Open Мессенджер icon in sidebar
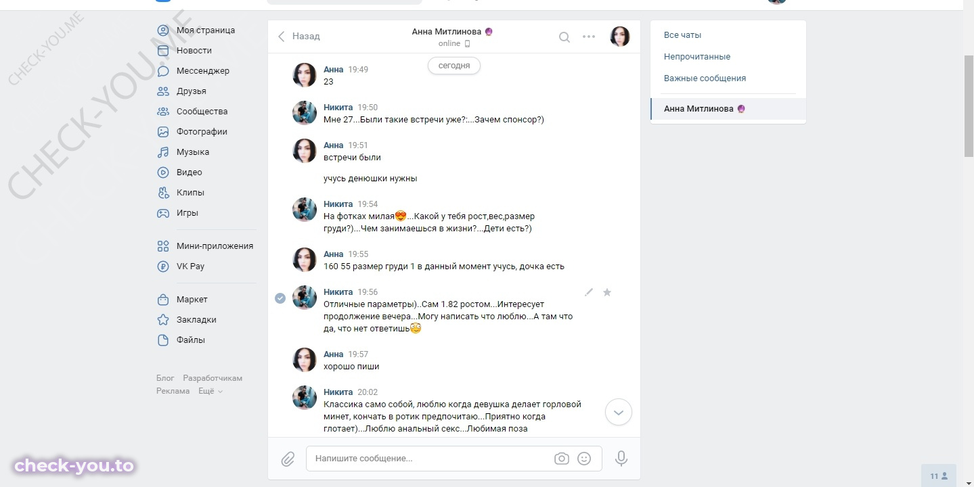 click(x=163, y=71)
